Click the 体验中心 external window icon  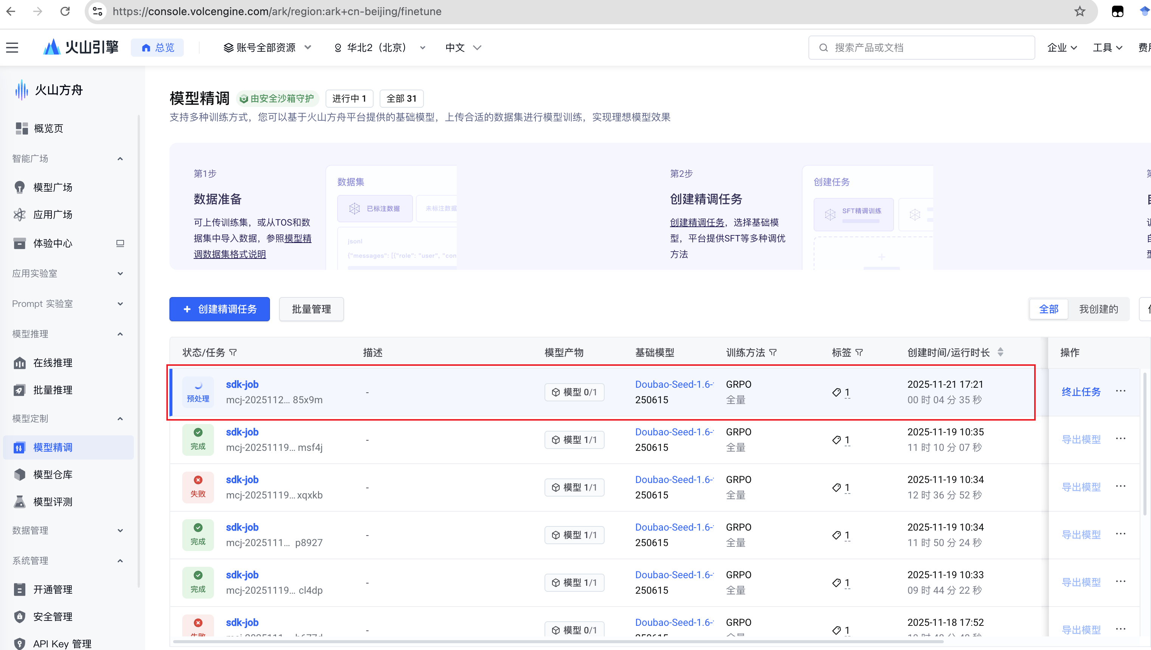120,243
